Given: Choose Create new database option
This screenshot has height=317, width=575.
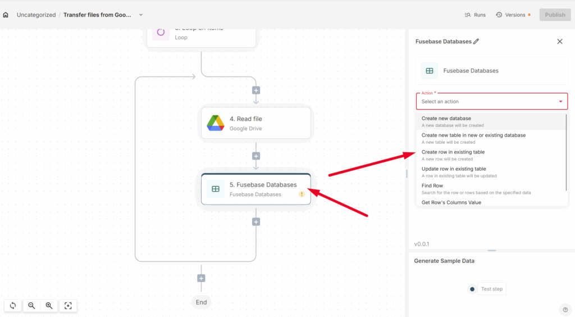Looking at the screenshot, I should (x=446, y=119).
